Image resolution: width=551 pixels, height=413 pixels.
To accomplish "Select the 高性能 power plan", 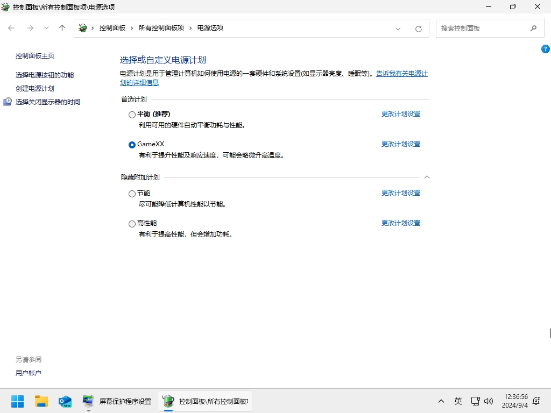I will pyautogui.click(x=132, y=223).
